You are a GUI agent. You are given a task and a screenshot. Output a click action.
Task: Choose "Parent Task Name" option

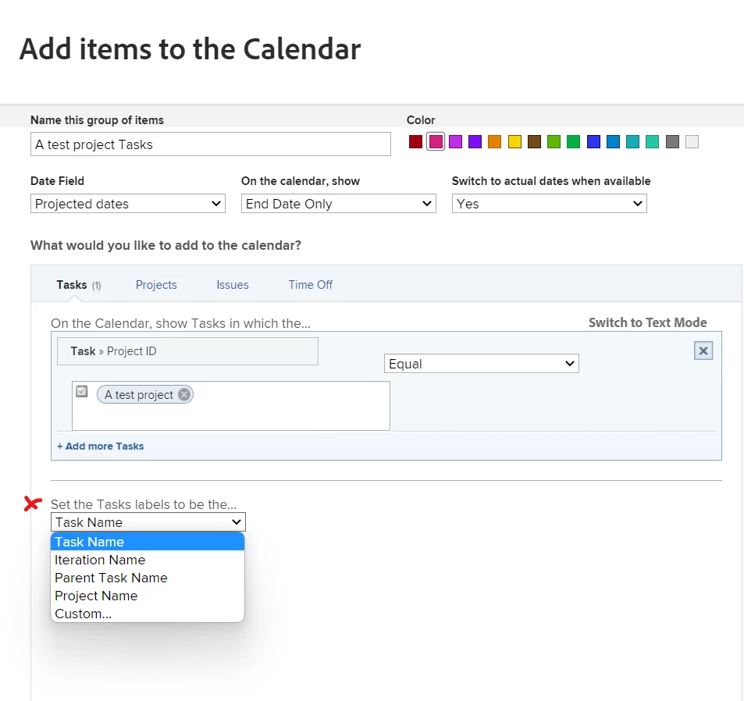pyautogui.click(x=111, y=578)
